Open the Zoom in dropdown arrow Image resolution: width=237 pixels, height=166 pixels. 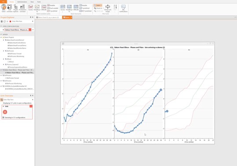tap(103, 8)
